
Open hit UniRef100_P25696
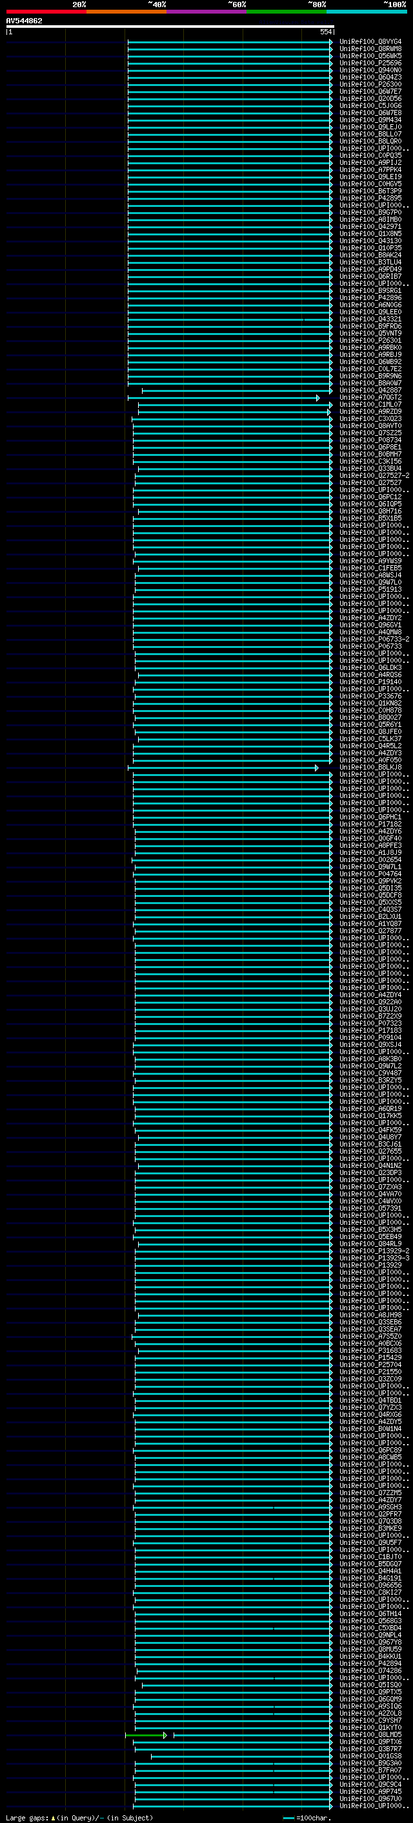pyautogui.click(x=370, y=63)
